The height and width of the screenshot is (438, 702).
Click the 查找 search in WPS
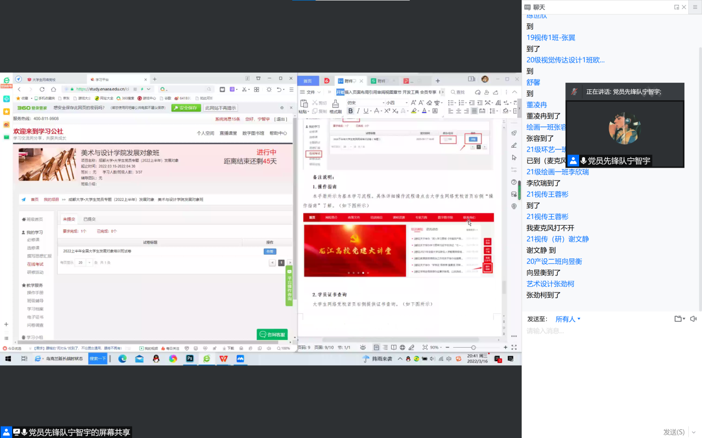(x=458, y=92)
